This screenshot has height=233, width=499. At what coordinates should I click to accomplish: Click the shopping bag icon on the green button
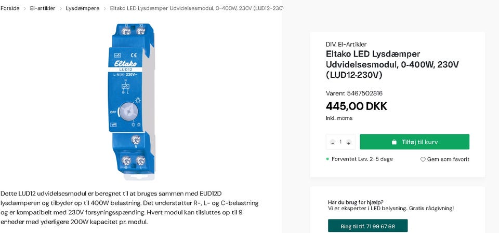[x=395, y=142]
